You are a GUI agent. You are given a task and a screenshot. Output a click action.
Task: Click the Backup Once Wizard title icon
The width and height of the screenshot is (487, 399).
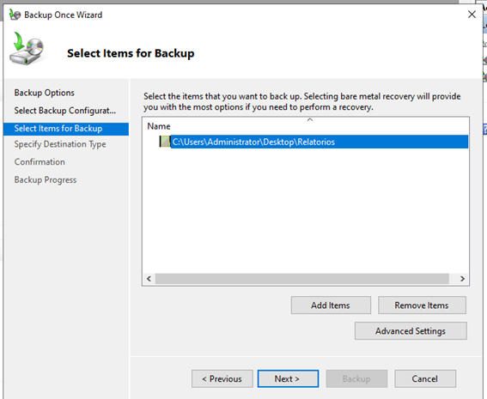(x=15, y=15)
